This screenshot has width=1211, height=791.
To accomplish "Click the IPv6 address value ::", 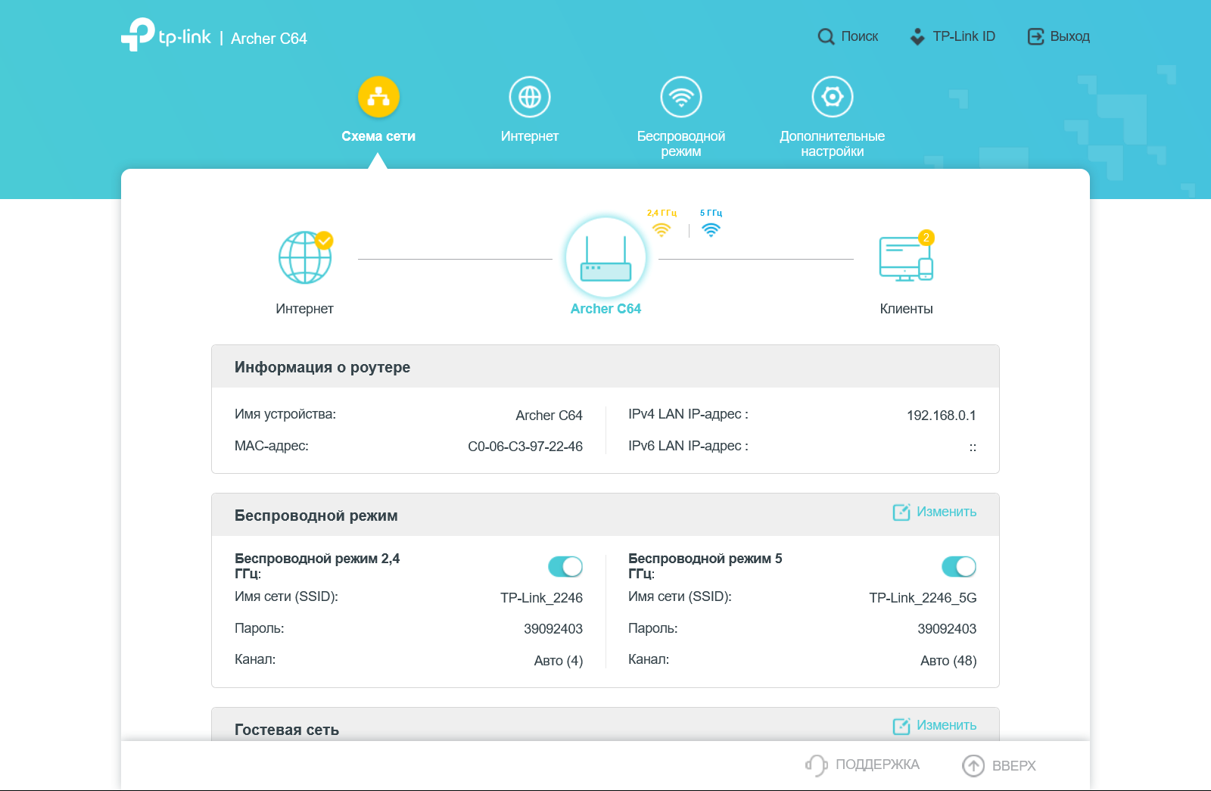I will [973, 447].
